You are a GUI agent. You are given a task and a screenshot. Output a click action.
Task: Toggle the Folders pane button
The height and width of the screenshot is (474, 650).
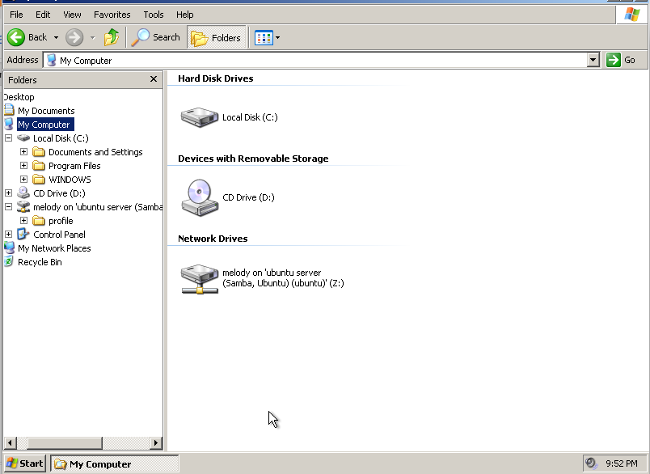(217, 37)
